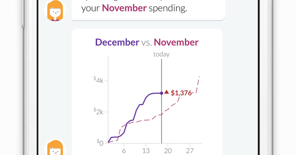296x155 pixels.
Task: Click the "today" marker label
Action: tap(162, 54)
